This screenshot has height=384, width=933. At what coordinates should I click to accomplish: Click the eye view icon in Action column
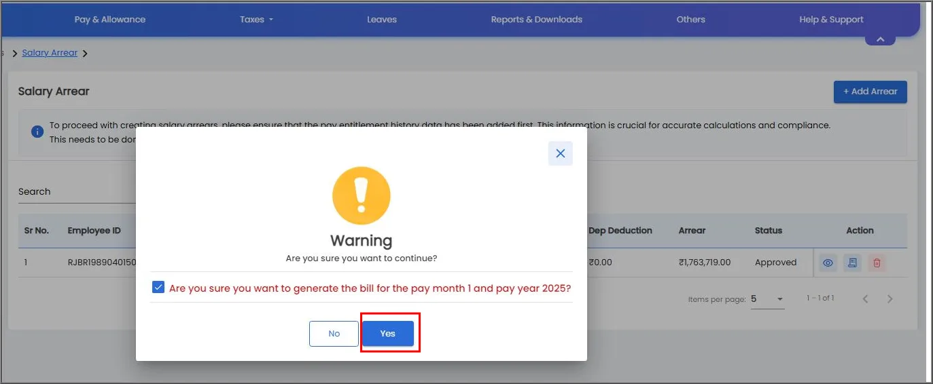[828, 263]
